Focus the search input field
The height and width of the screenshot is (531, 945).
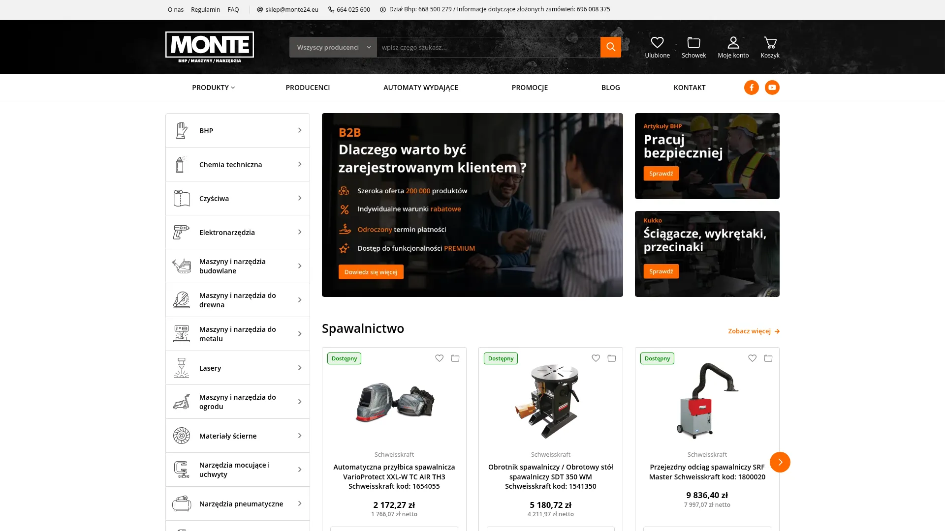click(488, 47)
